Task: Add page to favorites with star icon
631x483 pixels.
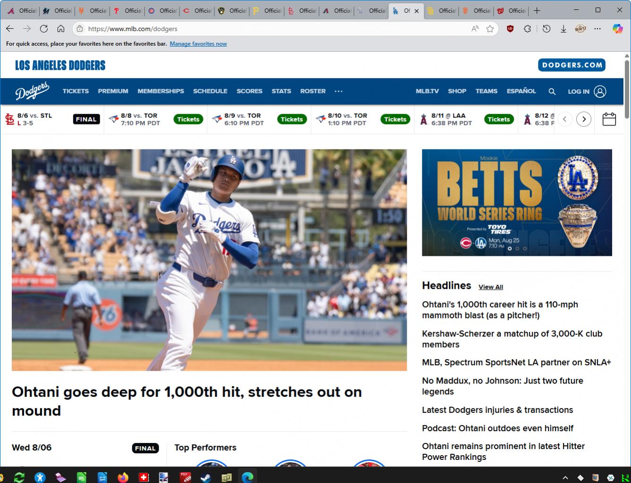Action: coord(490,29)
